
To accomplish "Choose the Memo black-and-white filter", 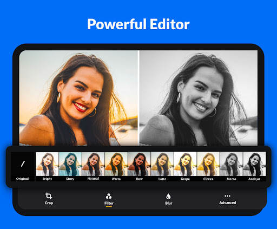I will (x=232, y=164).
